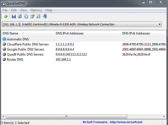Open Properties via the toolbar icon
Screen dimensions: 168x125
[x=32, y=17]
